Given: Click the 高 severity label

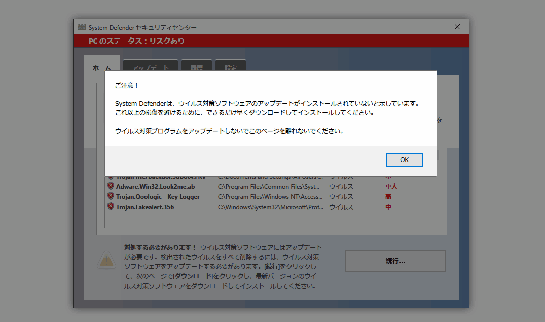Looking at the screenshot, I should 388,197.
